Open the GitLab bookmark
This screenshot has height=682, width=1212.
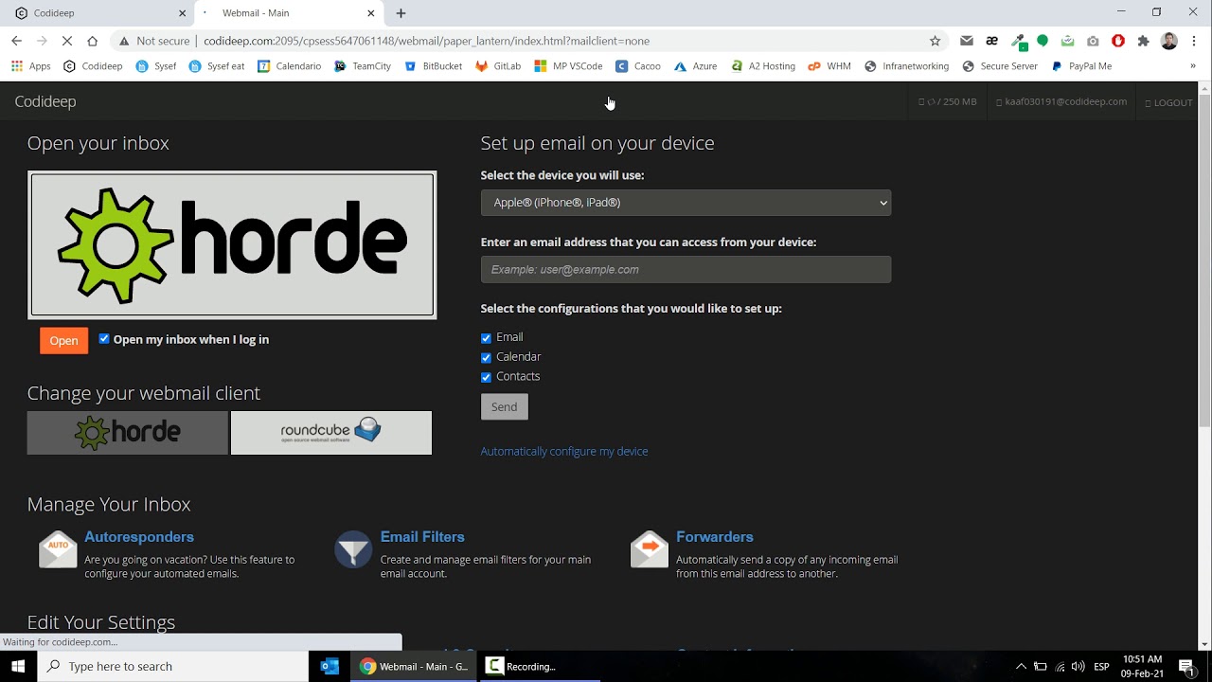tap(498, 66)
